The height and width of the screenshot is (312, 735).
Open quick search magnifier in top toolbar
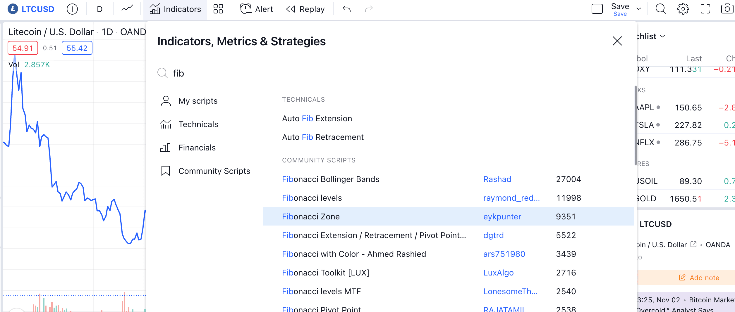point(661,9)
